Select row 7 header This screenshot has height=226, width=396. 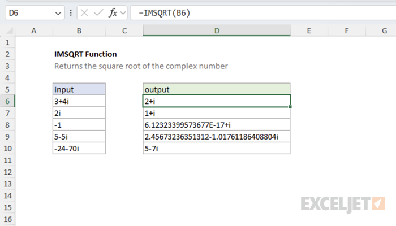(x=7, y=113)
